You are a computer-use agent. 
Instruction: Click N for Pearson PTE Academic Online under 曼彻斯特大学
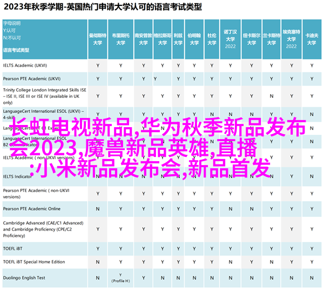pyautogui.click(x=98, y=209)
